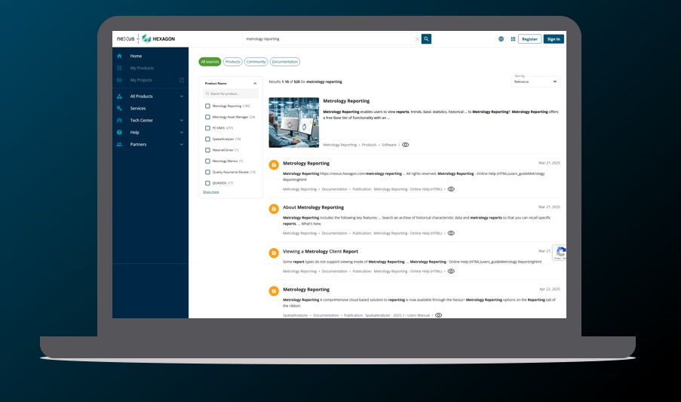Open the About Metrology Reporting result title
The height and width of the screenshot is (402, 681).
(313, 207)
